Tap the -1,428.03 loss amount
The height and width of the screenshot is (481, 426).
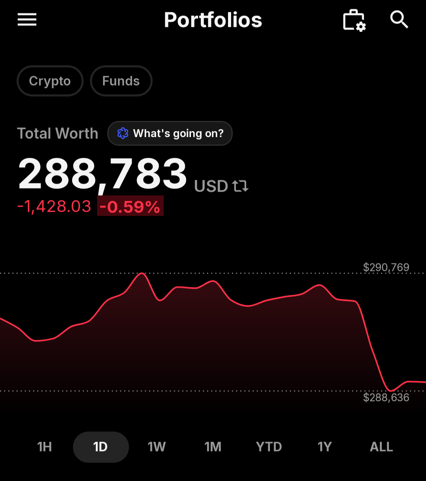click(x=54, y=207)
